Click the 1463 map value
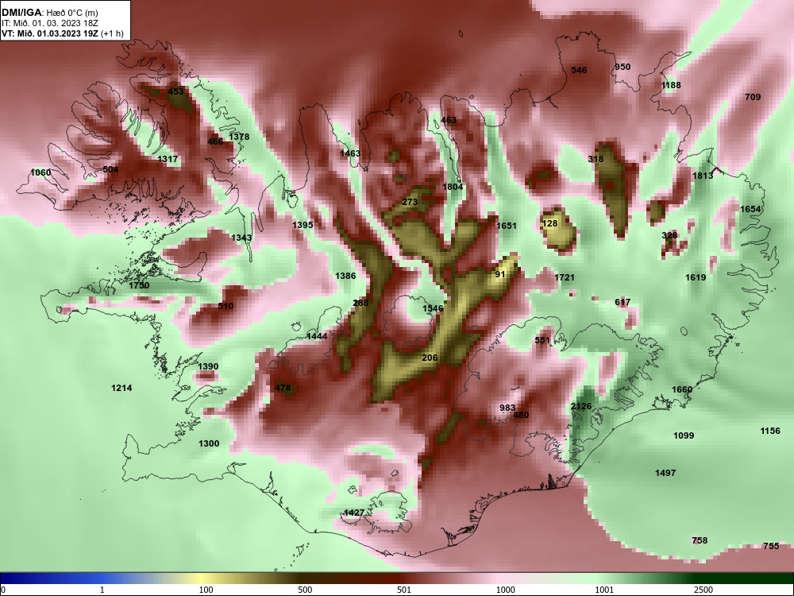This screenshot has width=794, height=596. click(350, 153)
